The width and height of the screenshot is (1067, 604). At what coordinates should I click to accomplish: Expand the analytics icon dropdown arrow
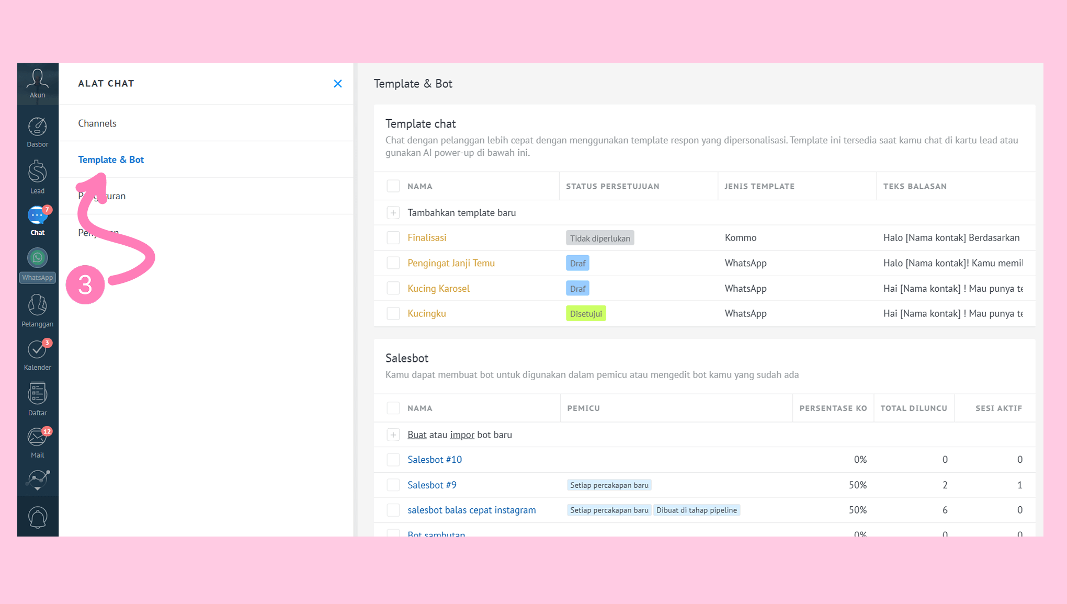pos(37,488)
